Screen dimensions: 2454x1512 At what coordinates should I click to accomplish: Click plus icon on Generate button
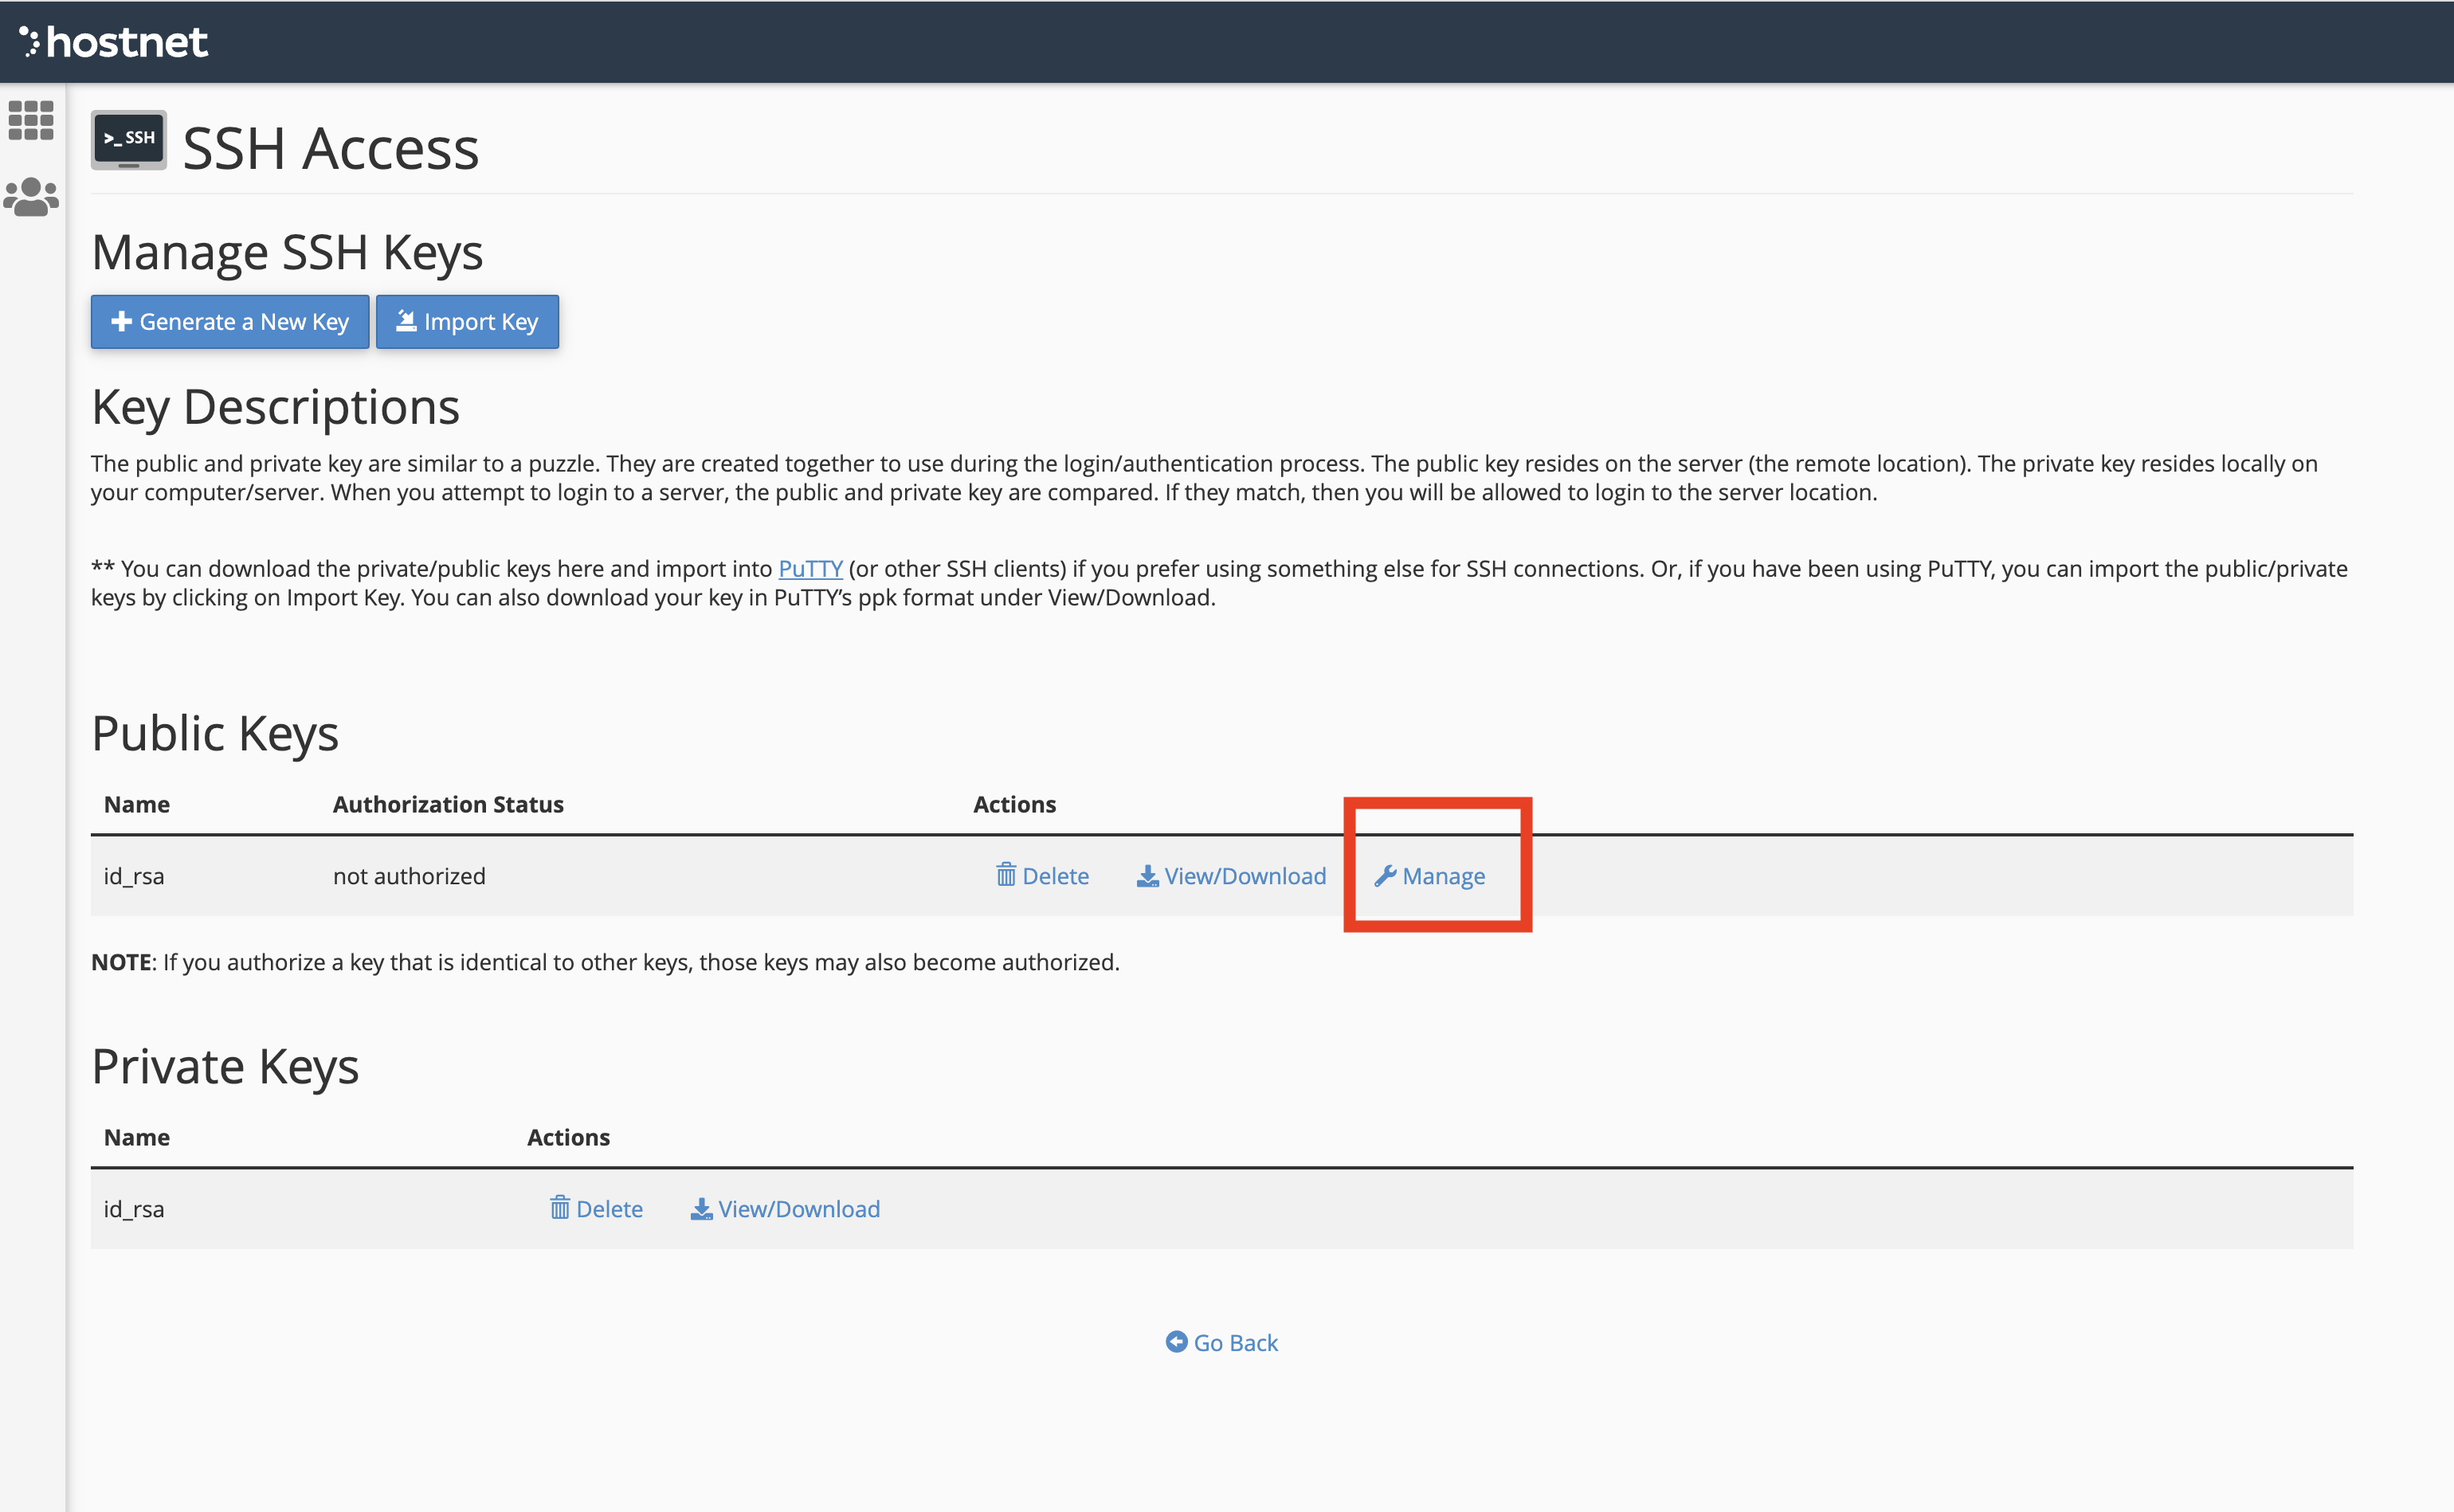[x=122, y=321]
